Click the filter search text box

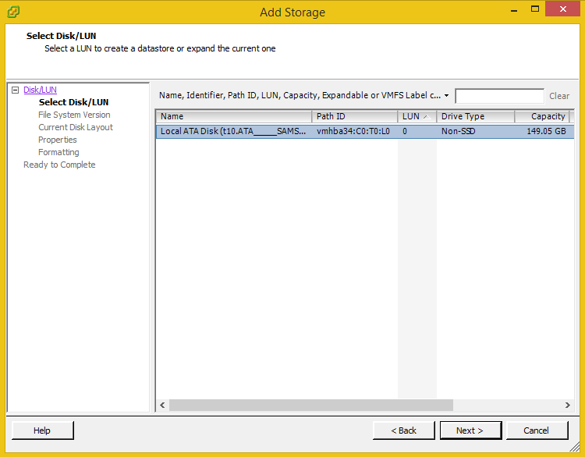[x=499, y=96]
